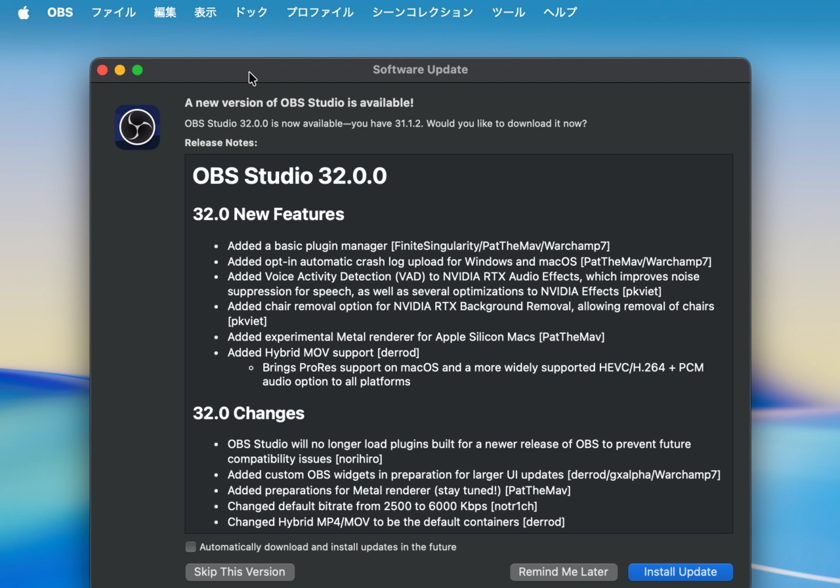The width and height of the screenshot is (840, 588).
Task: Open the ファイル menu
Action: coord(113,12)
